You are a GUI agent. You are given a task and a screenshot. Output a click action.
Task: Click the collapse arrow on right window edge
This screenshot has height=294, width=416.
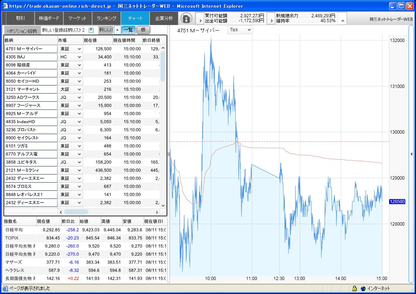411,154
